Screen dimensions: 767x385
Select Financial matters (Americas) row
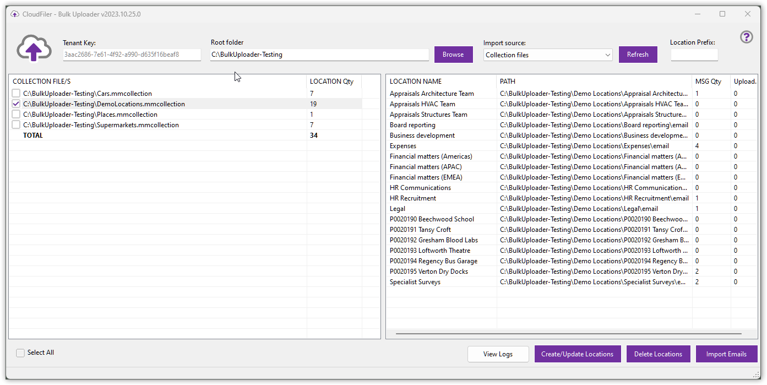(572, 156)
